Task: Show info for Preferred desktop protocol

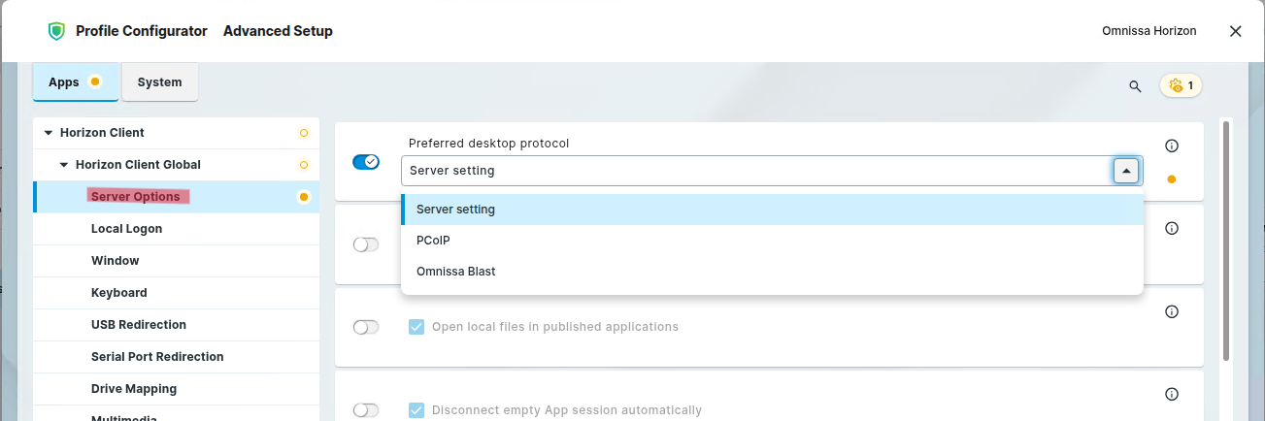Action: (1171, 146)
